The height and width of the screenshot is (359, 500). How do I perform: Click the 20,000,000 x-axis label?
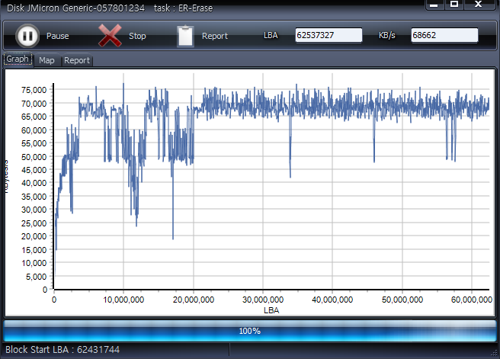[x=194, y=300]
